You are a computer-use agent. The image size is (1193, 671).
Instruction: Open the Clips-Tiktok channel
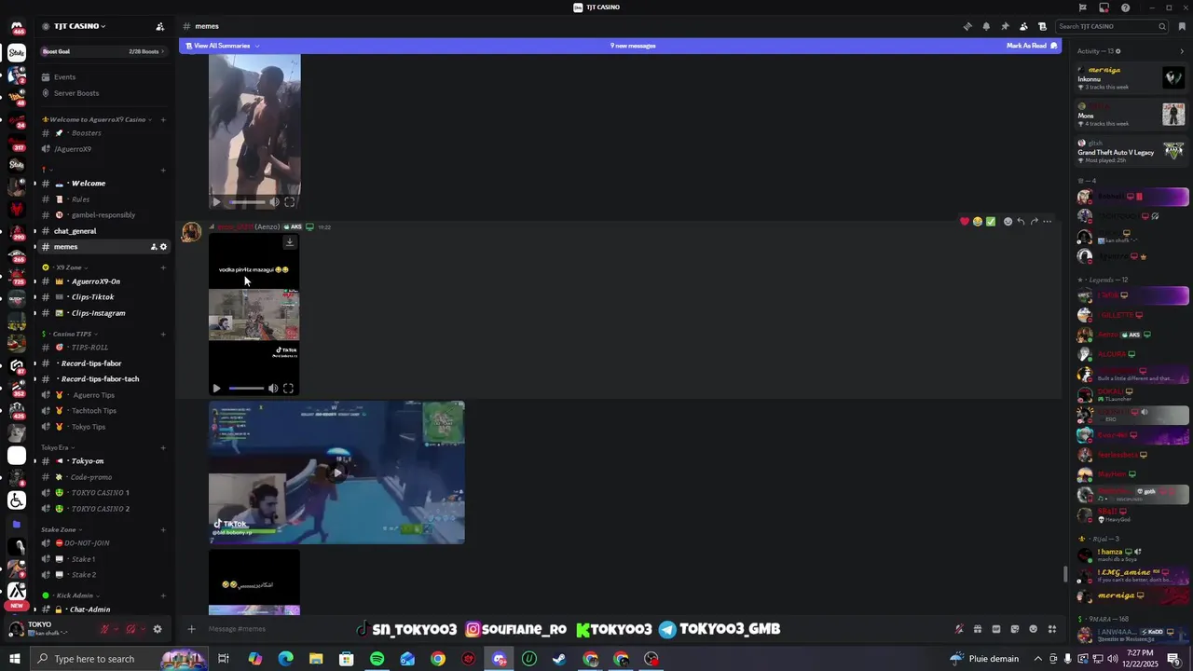103,297
